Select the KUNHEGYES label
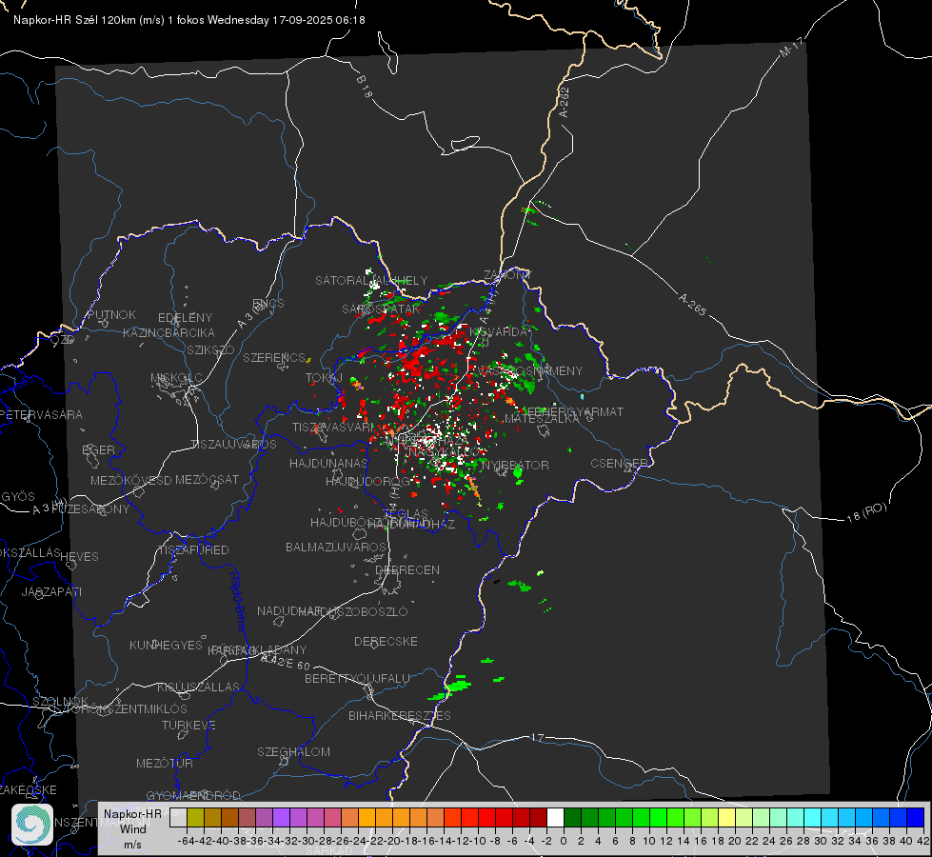Image resolution: width=932 pixels, height=857 pixels. [166, 645]
